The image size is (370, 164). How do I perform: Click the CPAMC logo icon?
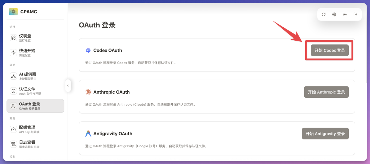pyautogui.click(x=13, y=12)
